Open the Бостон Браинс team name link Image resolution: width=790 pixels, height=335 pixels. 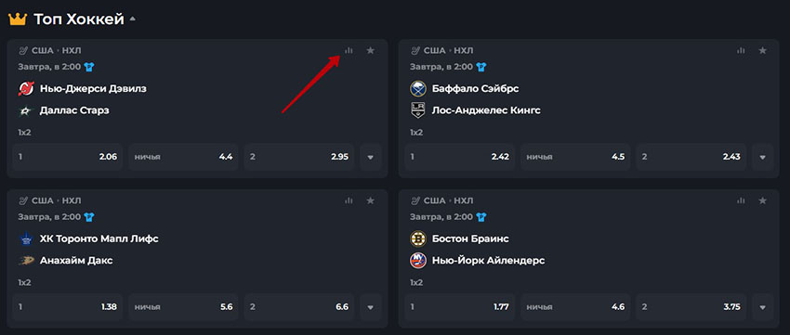click(x=463, y=238)
